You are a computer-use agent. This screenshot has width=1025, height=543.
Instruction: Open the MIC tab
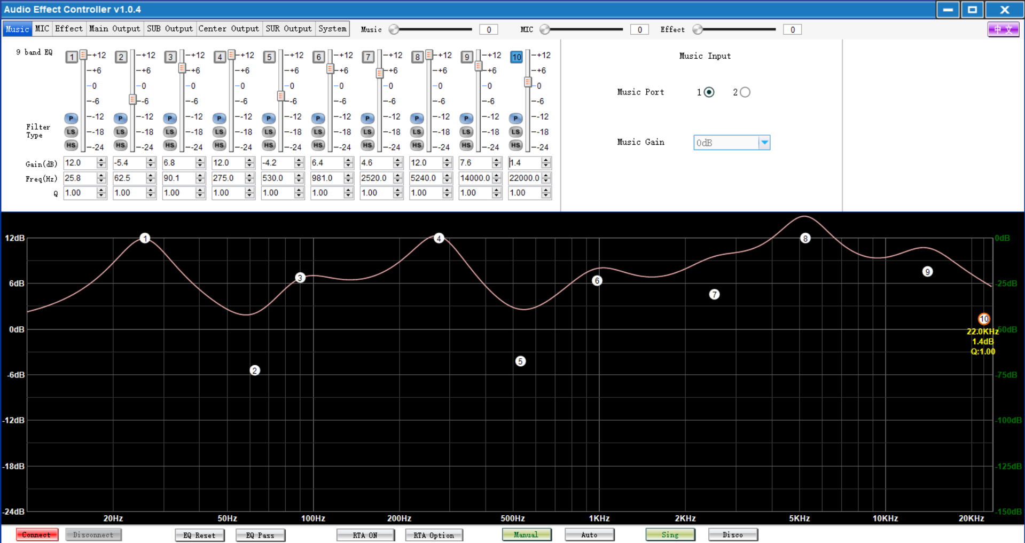click(42, 29)
